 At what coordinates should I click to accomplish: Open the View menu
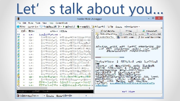pos(44,23)
